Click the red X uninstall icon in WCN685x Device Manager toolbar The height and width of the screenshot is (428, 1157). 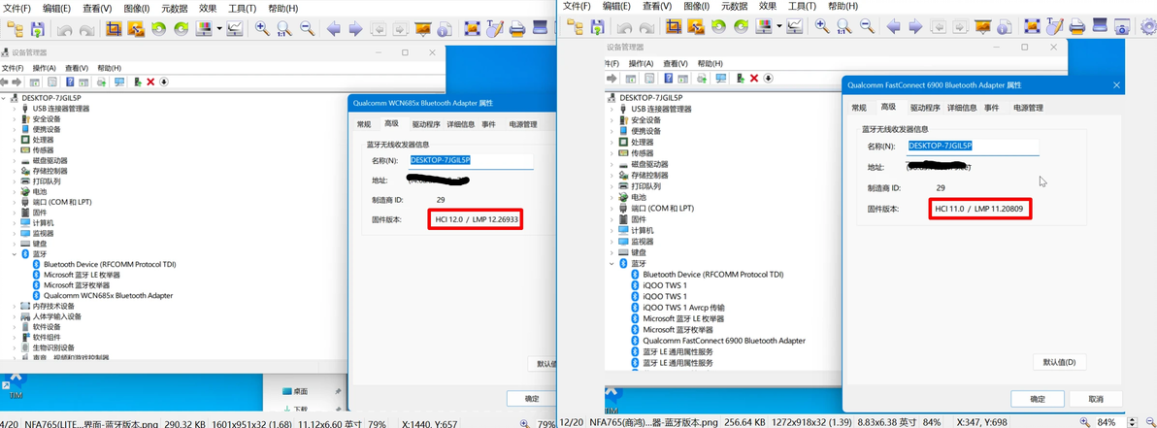150,82
